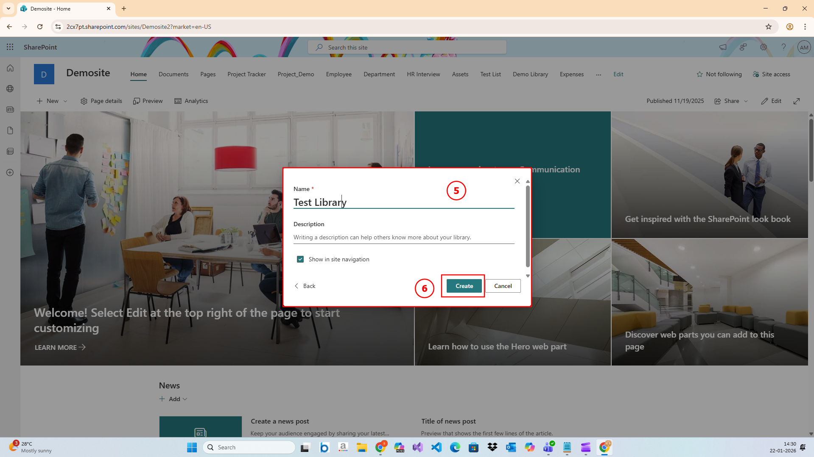
Task: Click Edit page button in the command bar
Action: [771, 101]
